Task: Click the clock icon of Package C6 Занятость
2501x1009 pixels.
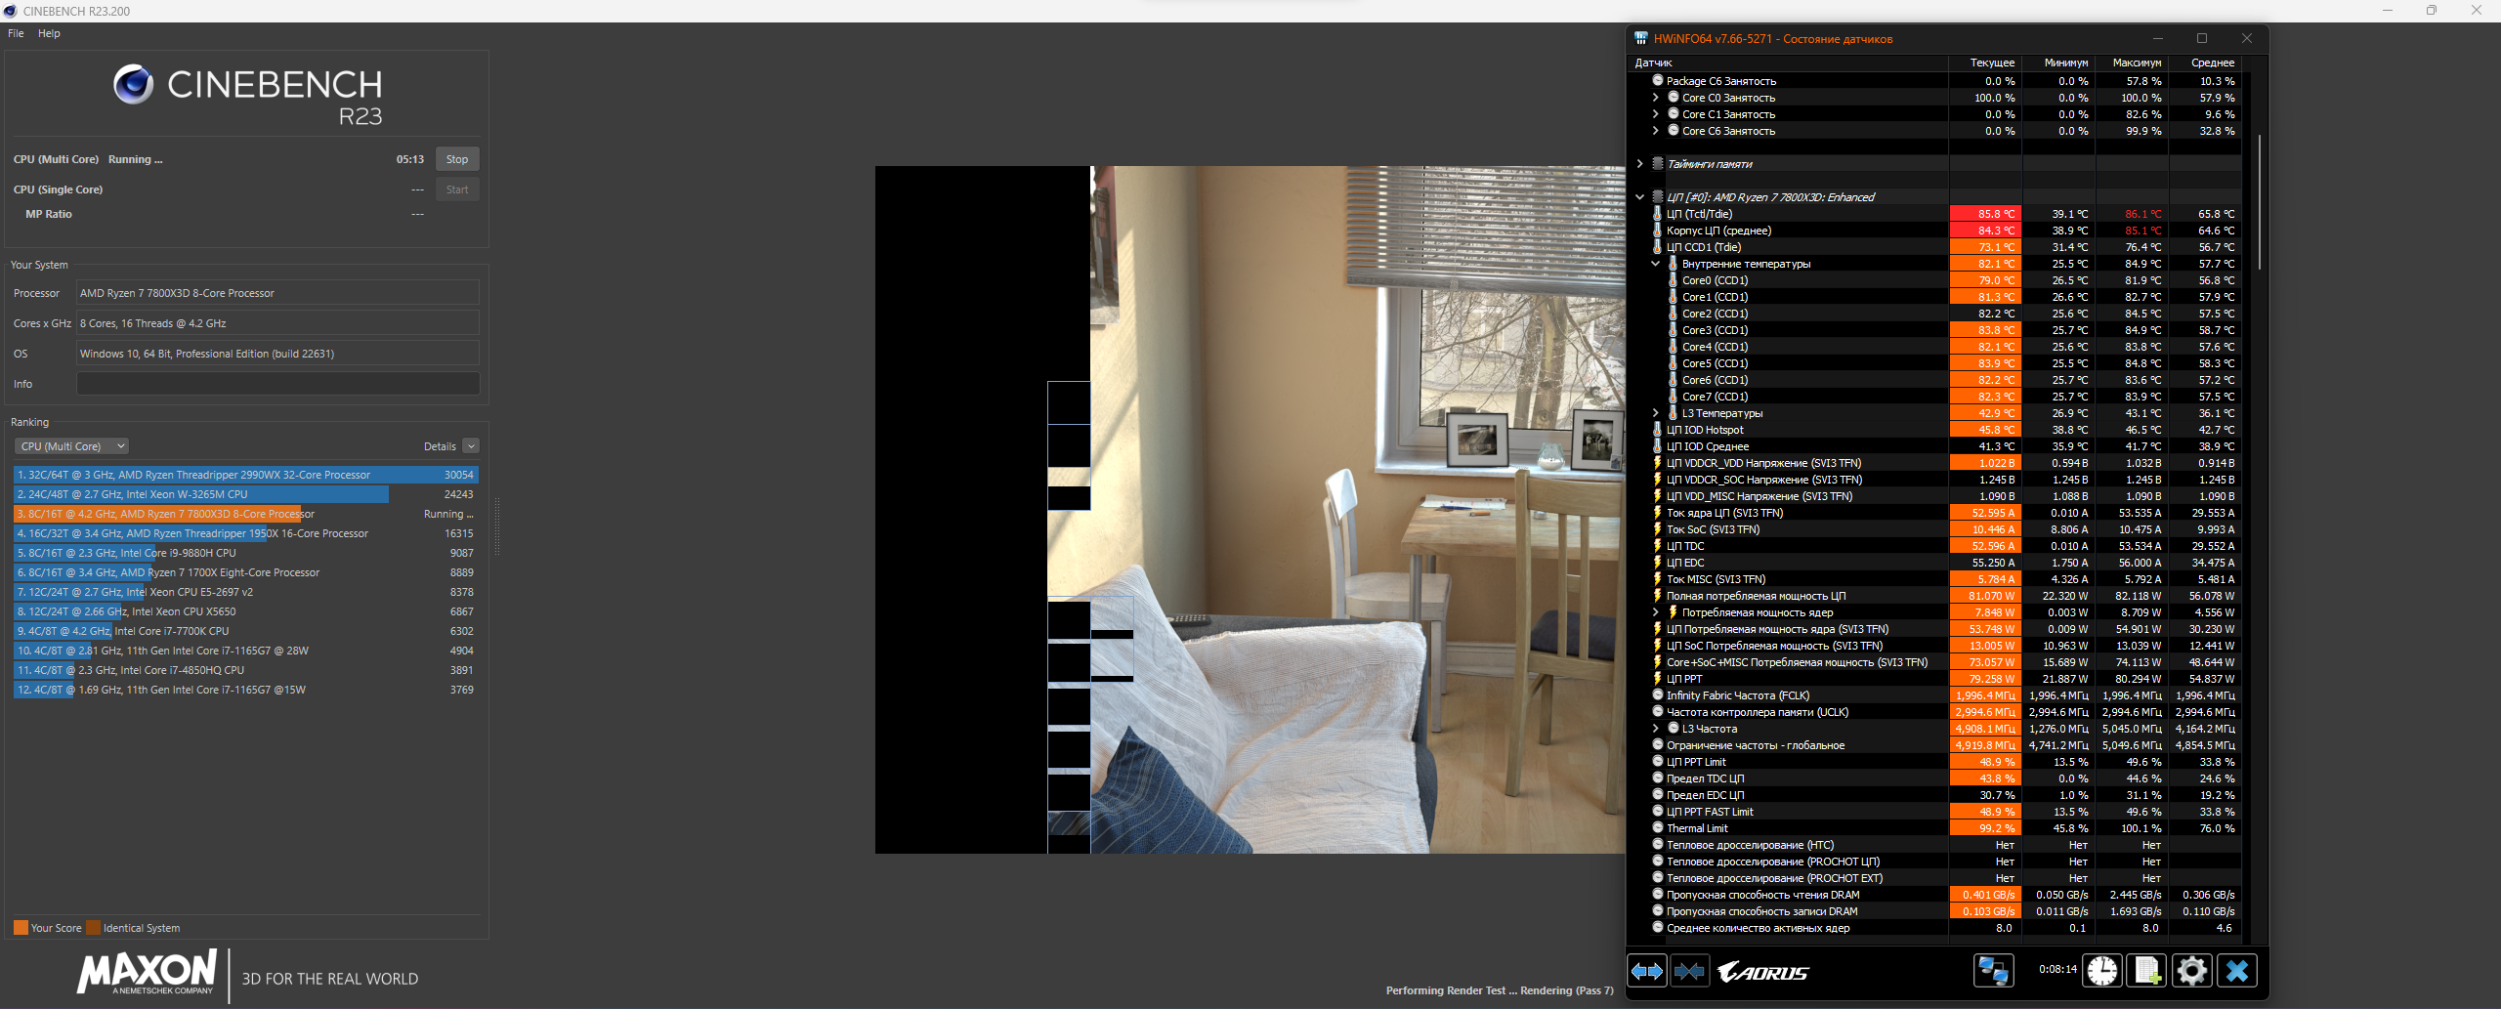Action: click(x=1657, y=80)
